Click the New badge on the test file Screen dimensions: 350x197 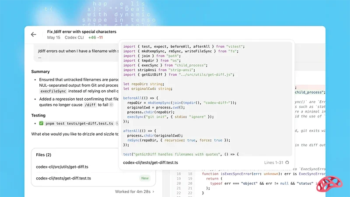145,178
